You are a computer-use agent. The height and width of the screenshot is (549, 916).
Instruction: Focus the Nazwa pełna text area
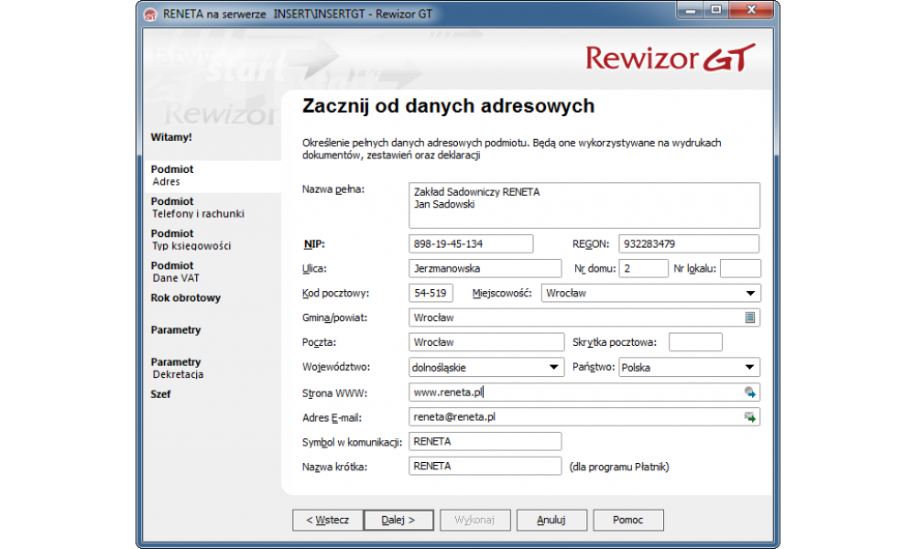(584, 205)
